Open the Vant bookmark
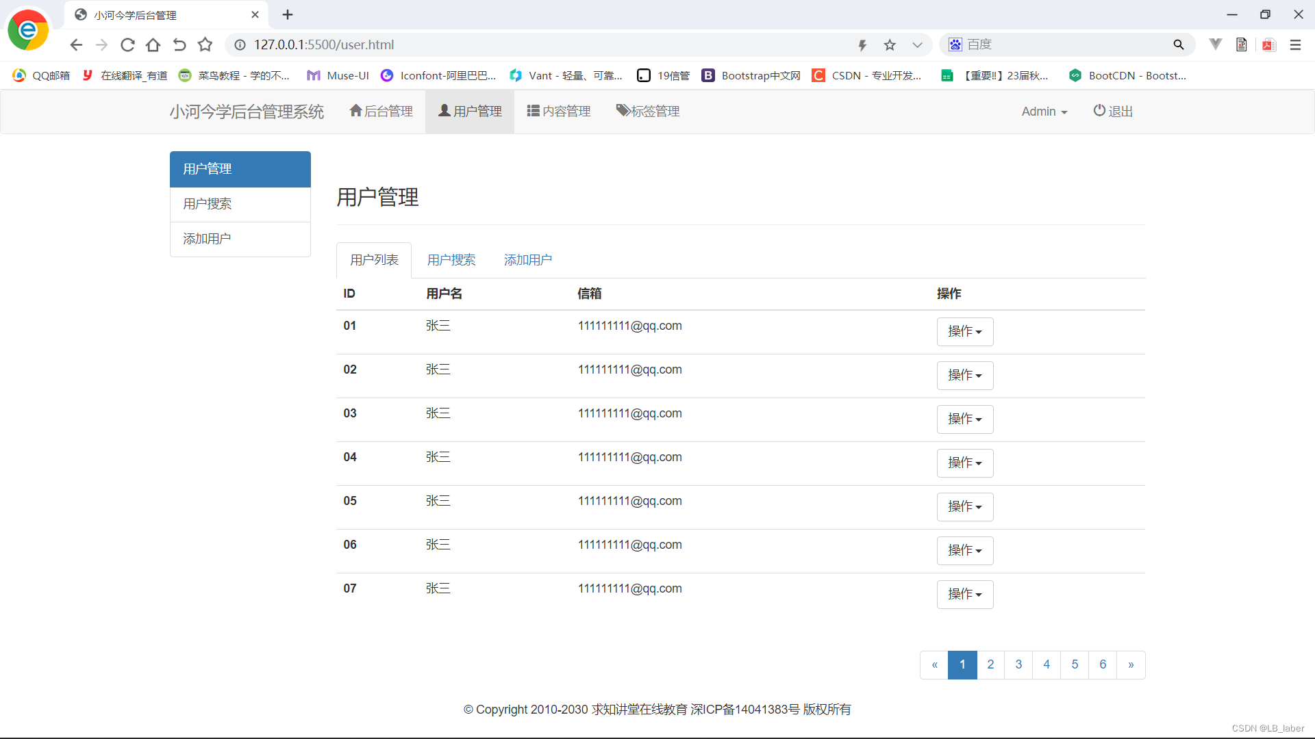Image resolution: width=1315 pixels, height=739 pixels. pyautogui.click(x=566, y=75)
